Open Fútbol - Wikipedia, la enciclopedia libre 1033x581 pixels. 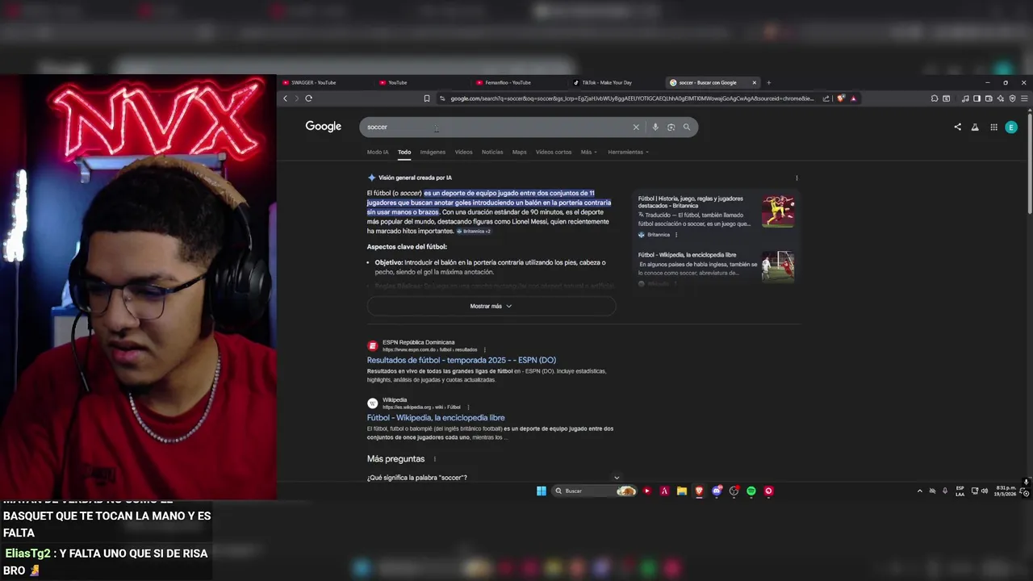[x=436, y=418]
